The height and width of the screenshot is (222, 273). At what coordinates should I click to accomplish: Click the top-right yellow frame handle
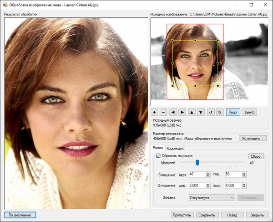(218, 40)
